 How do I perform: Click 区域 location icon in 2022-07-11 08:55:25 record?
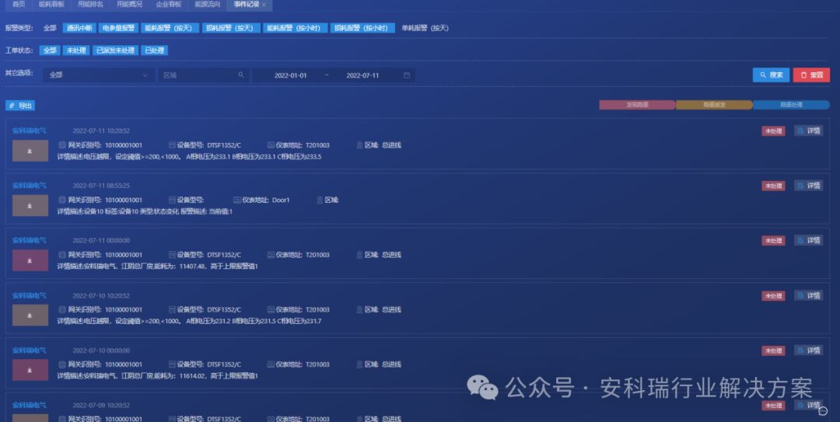coord(320,200)
